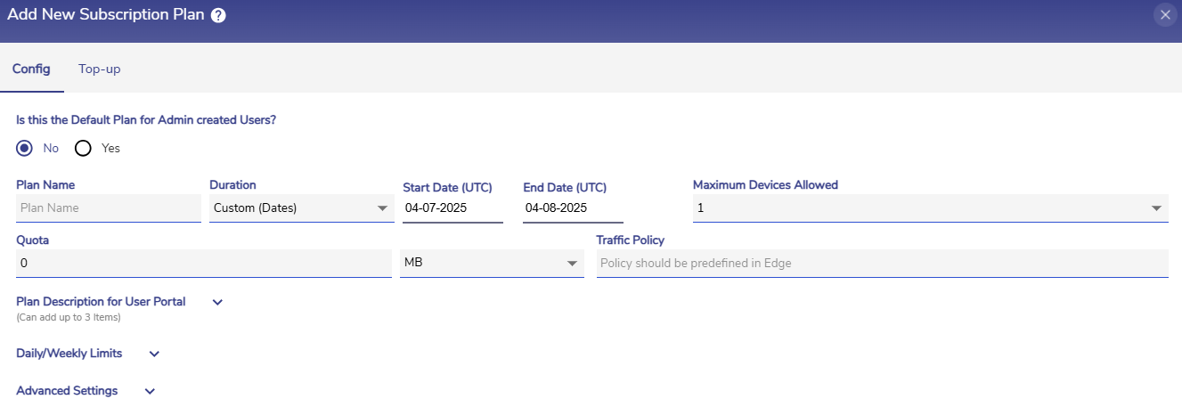Switch to the Config tab
Screen dimensions: 1182x407
(x=31, y=69)
